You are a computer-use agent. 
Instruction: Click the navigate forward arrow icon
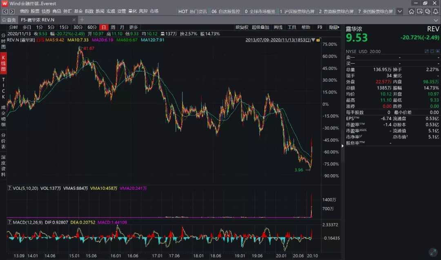[13, 11]
